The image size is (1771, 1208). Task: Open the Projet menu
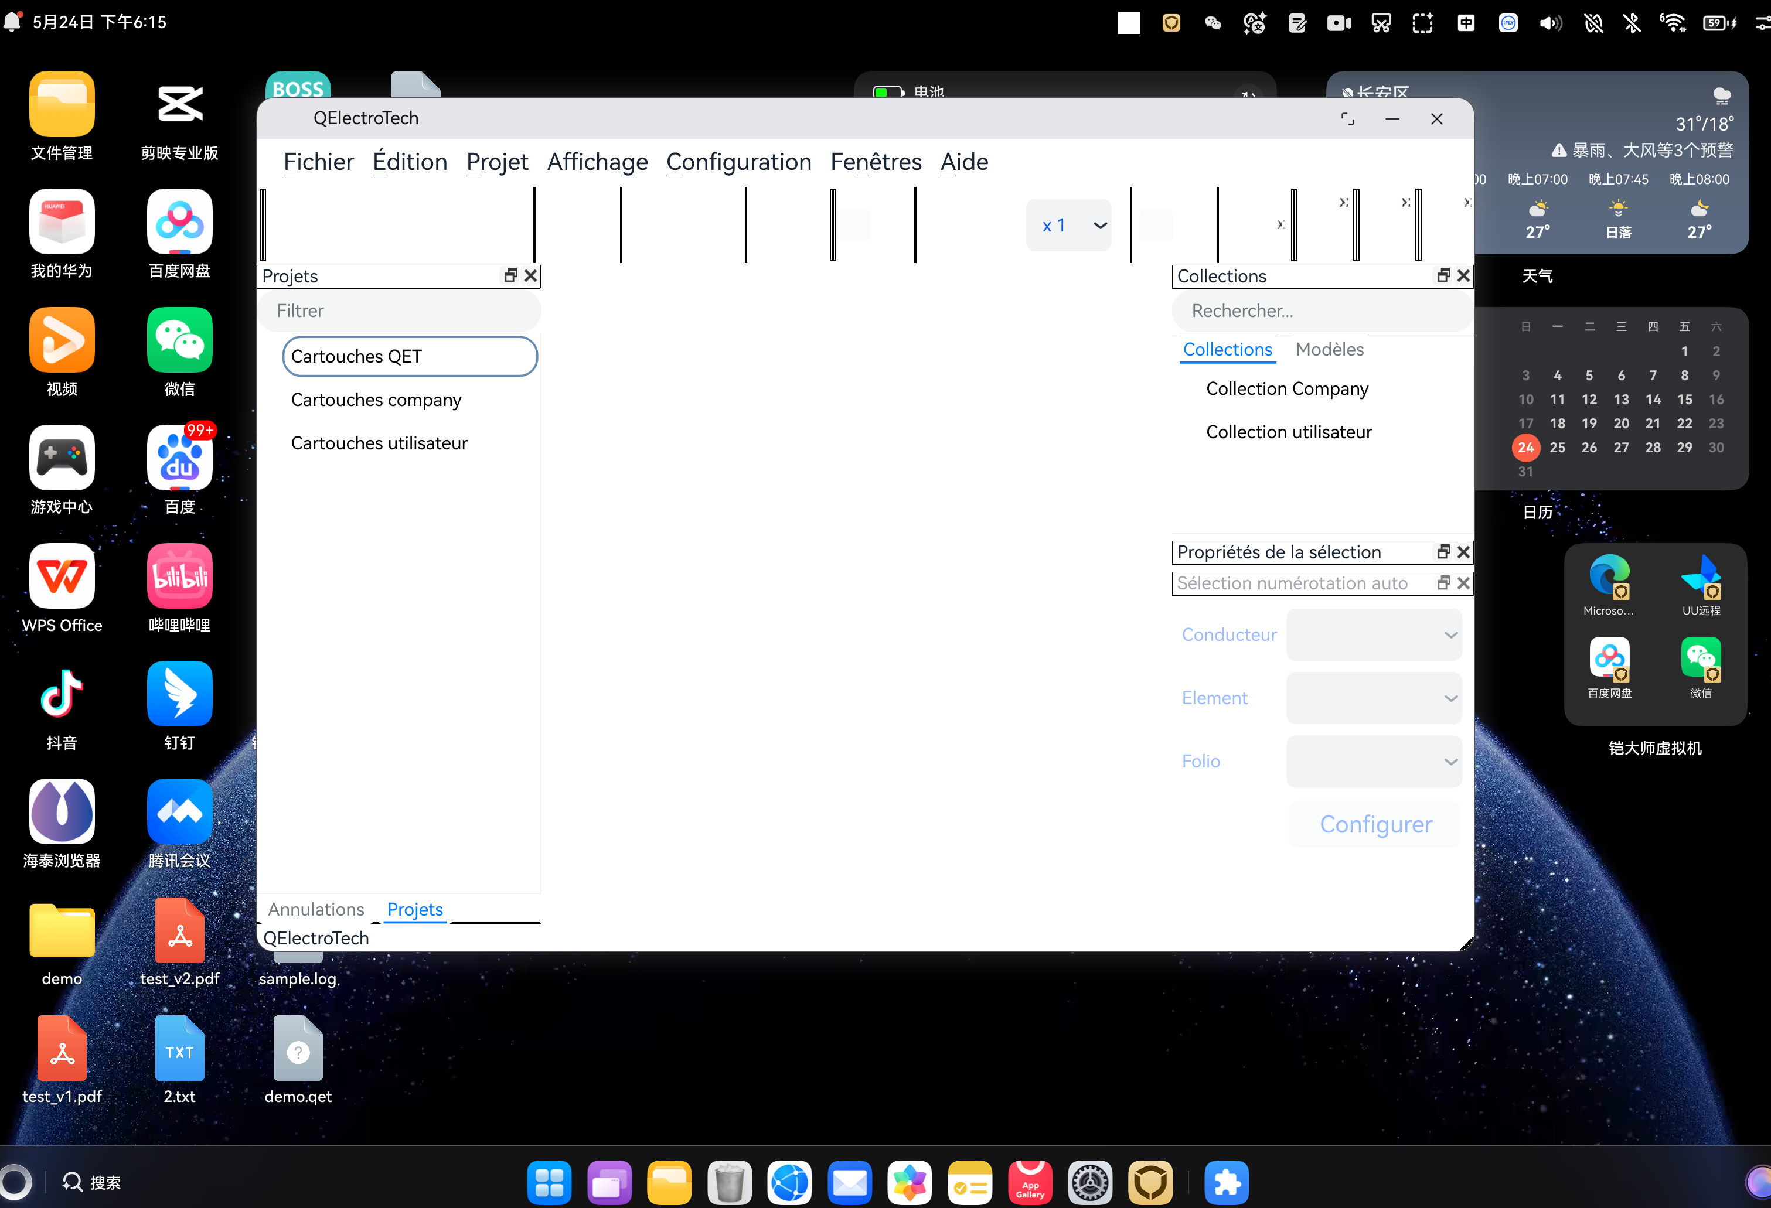coord(497,162)
